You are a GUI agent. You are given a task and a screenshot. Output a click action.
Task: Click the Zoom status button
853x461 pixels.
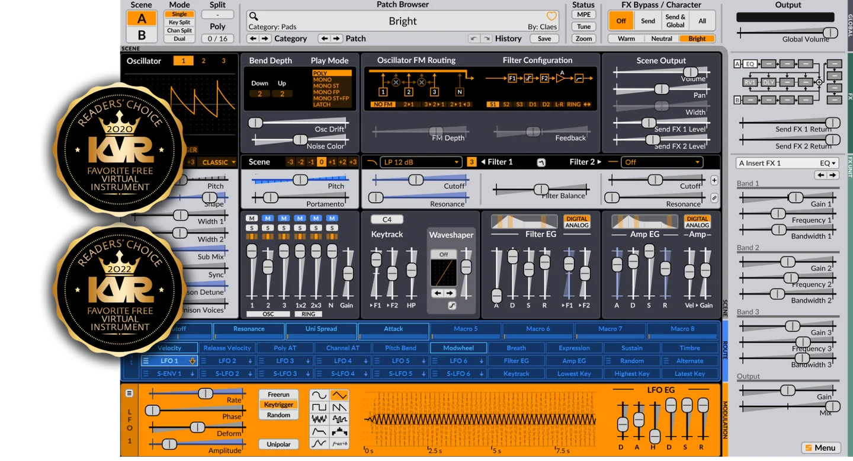[583, 39]
